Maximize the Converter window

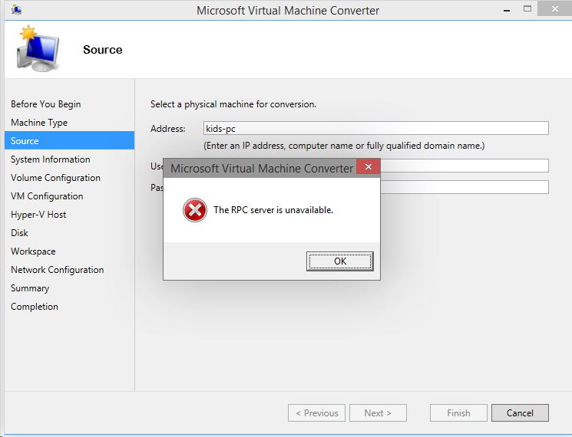point(527,8)
